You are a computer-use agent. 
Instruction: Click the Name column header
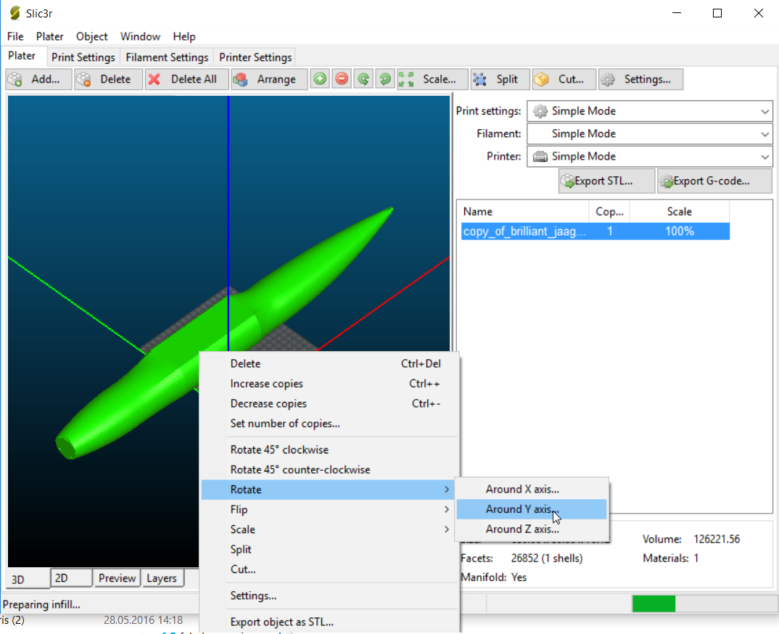pyautogui.click(x=524, y=212)
